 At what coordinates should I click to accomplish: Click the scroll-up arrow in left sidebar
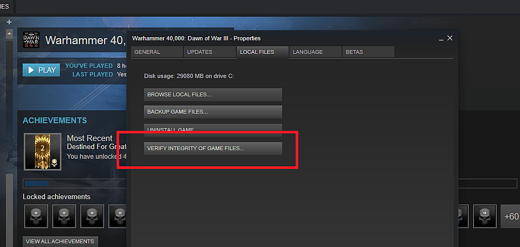pyautogui.click(x=9, y=33)
